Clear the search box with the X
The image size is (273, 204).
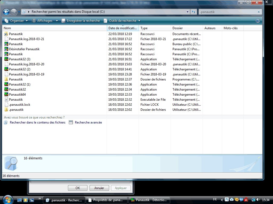click(259, 12)
